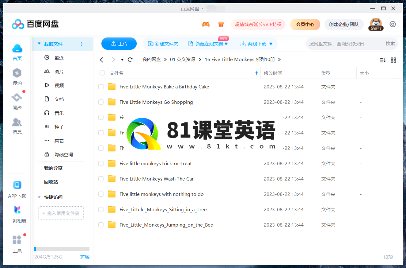
Task: Toggle the select-all checkbox beside 文件名
Action: click(x=102, y=73)
